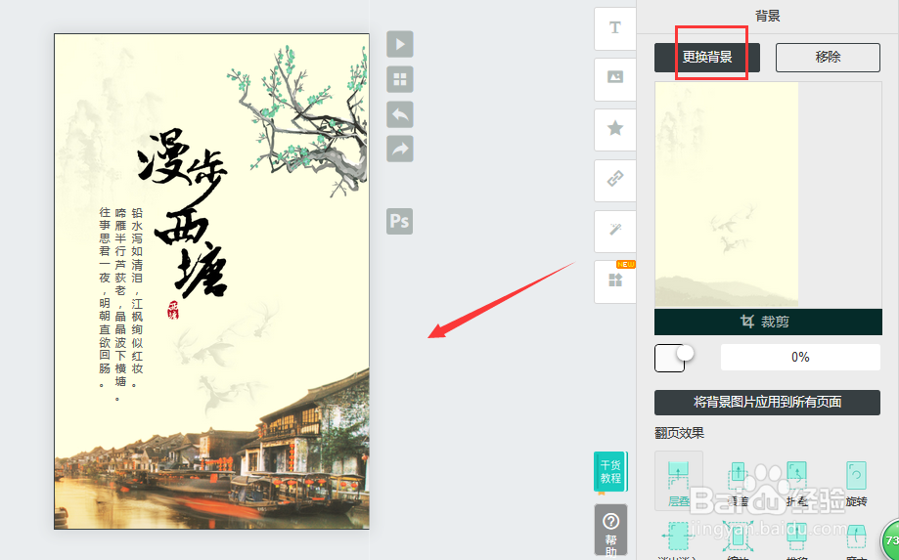
Task: Open the 帮助 help button
Action: click(x=610, y=531)
